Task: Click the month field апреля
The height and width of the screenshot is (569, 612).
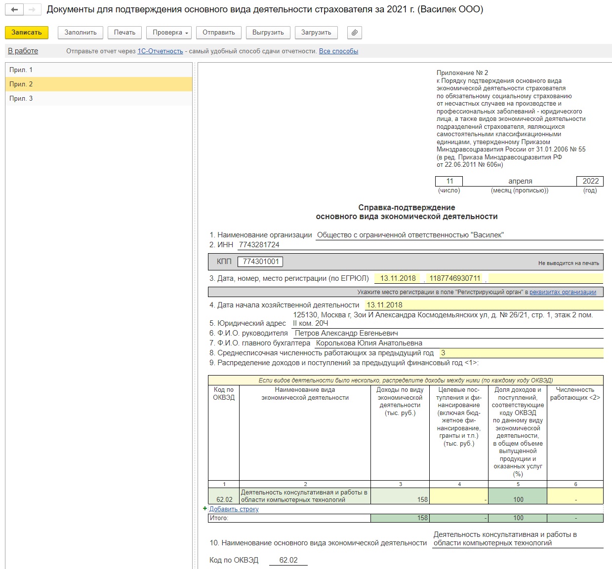Action: (x=520, y=181)
